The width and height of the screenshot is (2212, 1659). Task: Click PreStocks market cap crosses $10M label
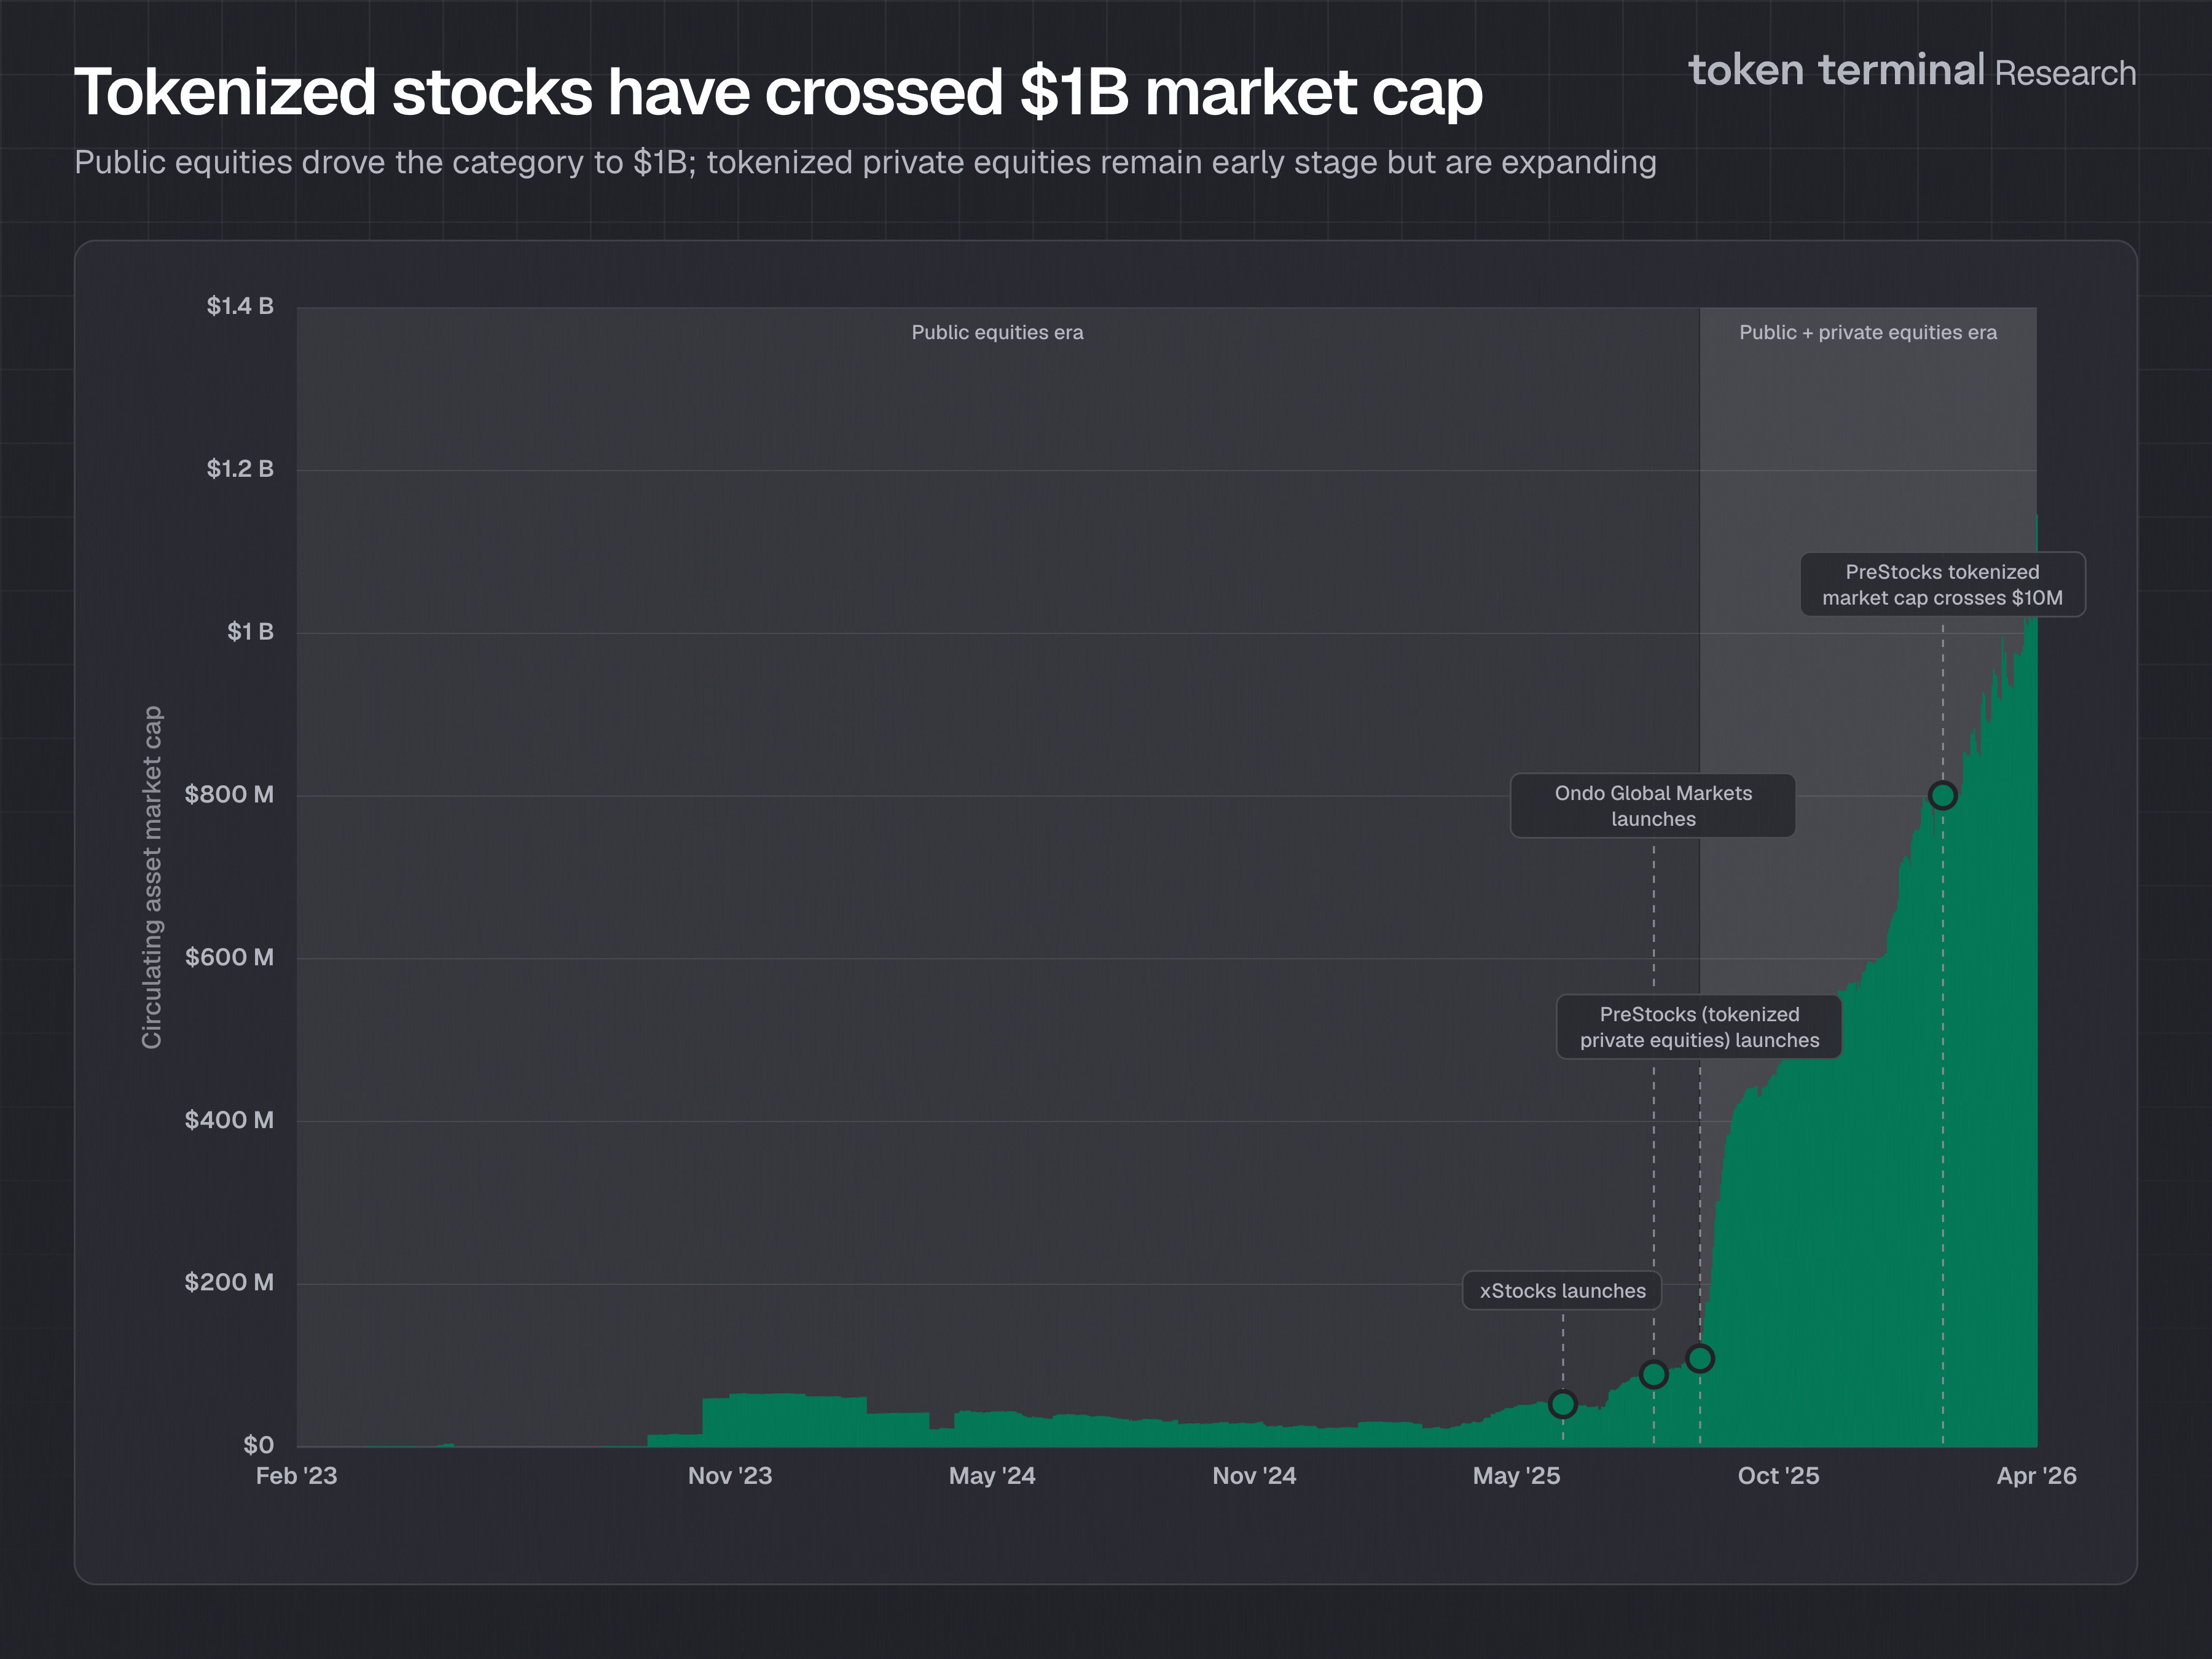[x=1941, y=584]
